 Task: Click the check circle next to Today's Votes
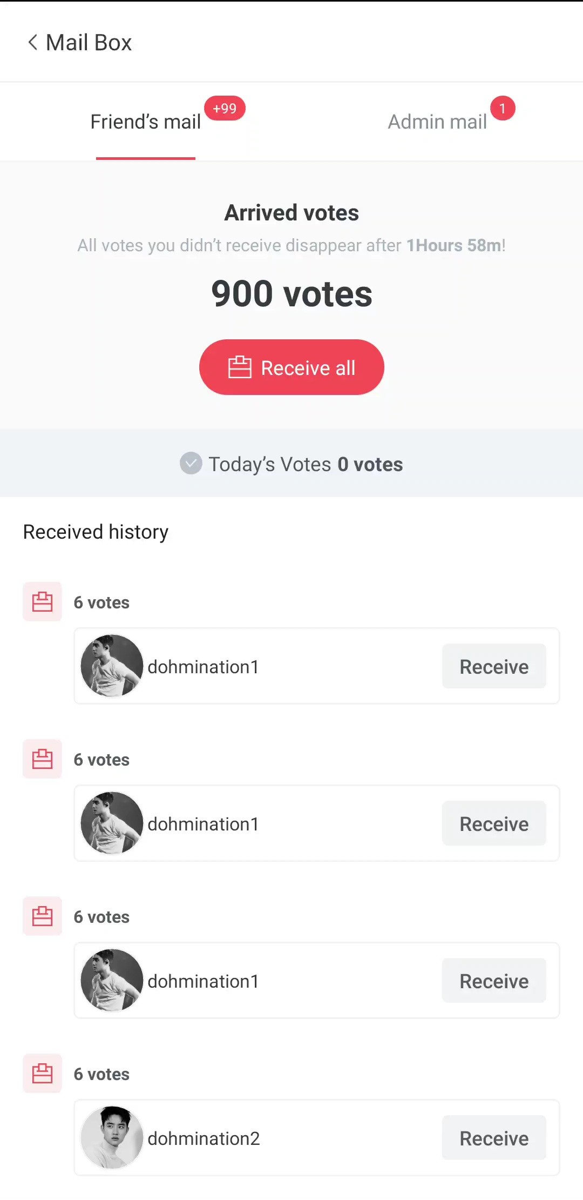191,463
